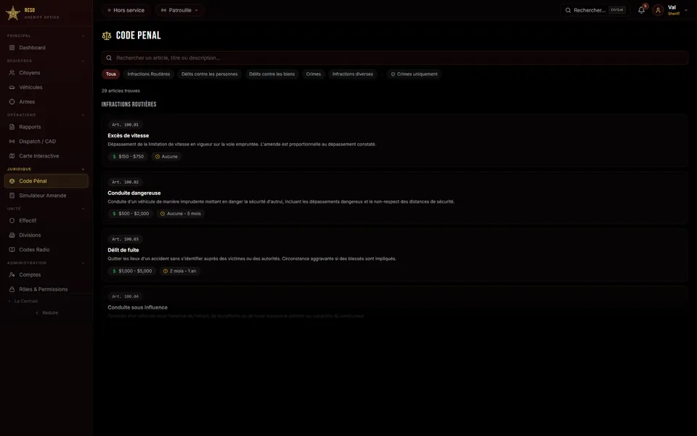Collapse the Principal section
697x436 pixels.
tap(83, 36)
